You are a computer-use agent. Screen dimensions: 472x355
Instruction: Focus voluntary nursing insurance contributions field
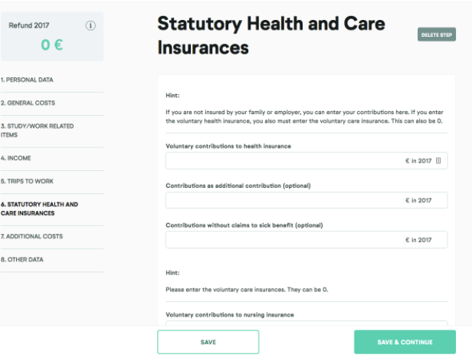click(x=306, y=323)
